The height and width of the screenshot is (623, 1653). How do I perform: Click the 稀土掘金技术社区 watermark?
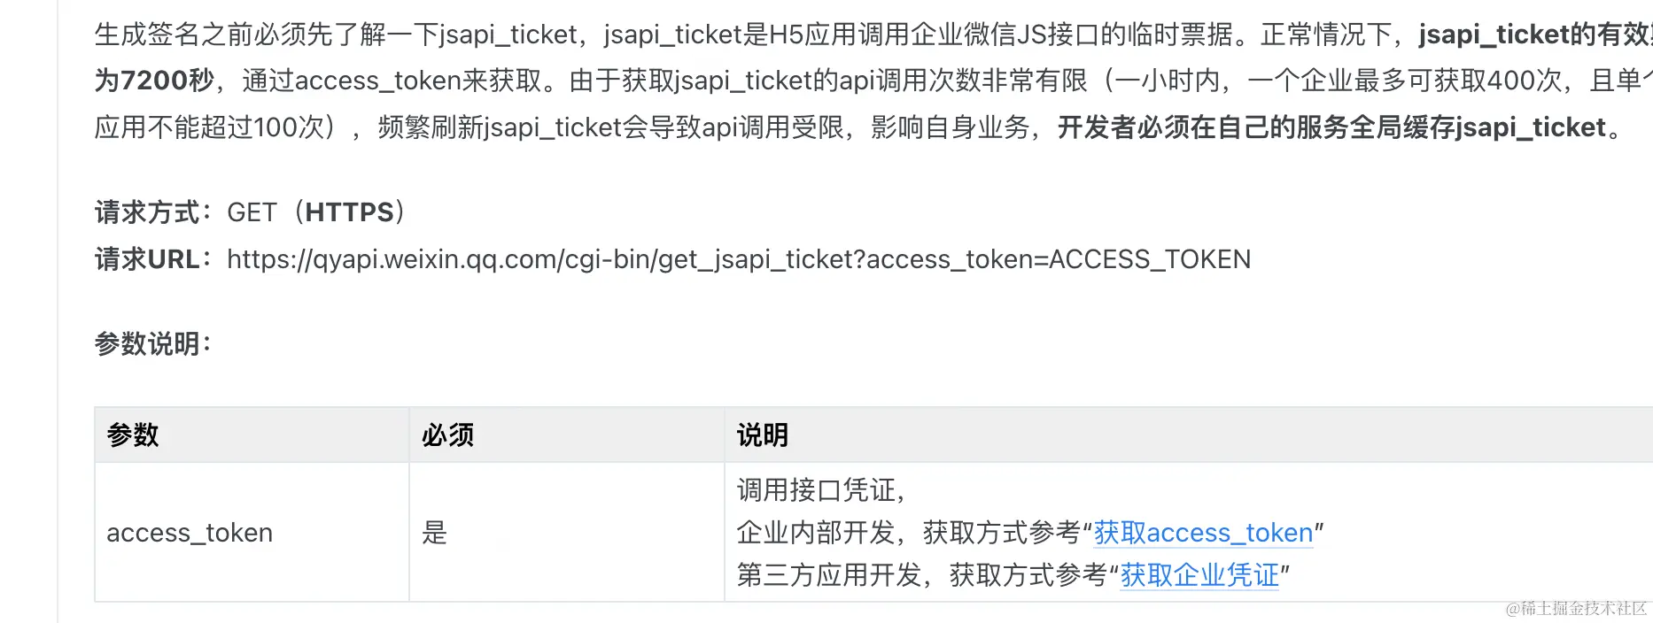[x=1576, y=608]
